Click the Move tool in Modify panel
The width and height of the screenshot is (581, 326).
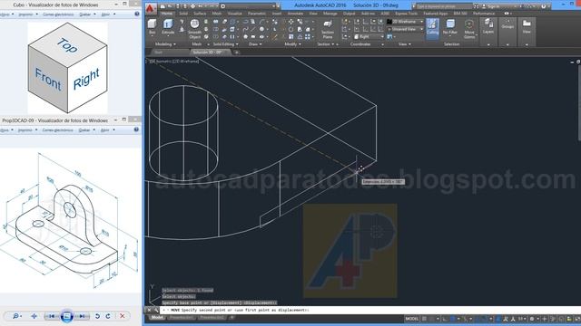(290, 22)
